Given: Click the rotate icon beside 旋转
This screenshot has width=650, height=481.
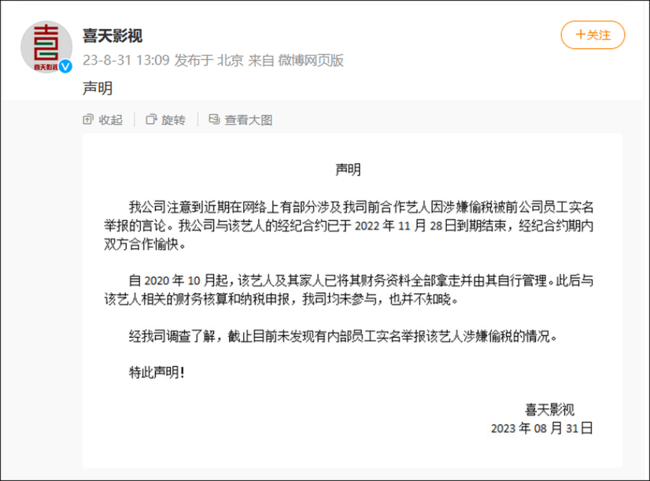Looking at the screenshot, I should pos(151,119).
